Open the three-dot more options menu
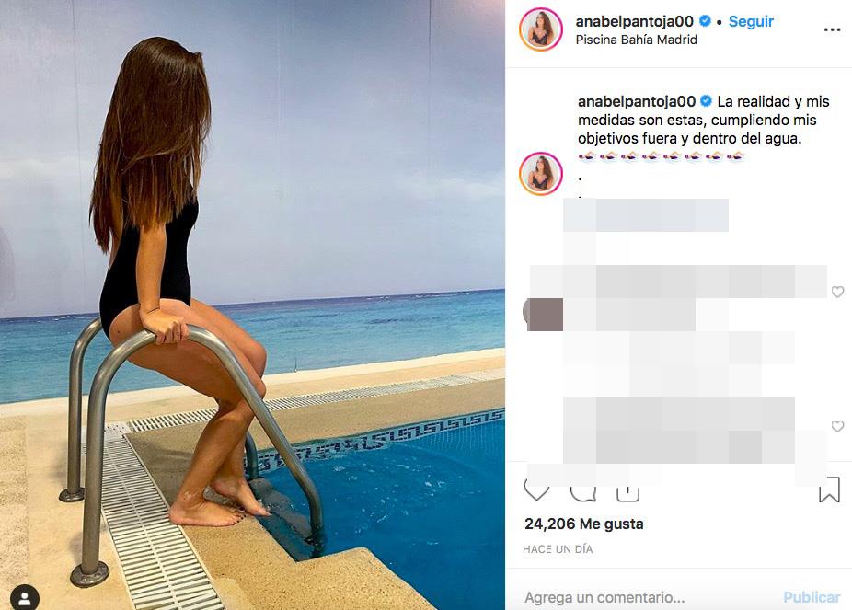The height and width of the screenshot is (610, 852). 832,29
